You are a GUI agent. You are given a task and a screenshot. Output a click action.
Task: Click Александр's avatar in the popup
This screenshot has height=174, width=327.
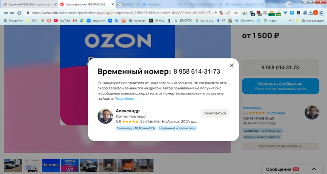click(105, 116)
